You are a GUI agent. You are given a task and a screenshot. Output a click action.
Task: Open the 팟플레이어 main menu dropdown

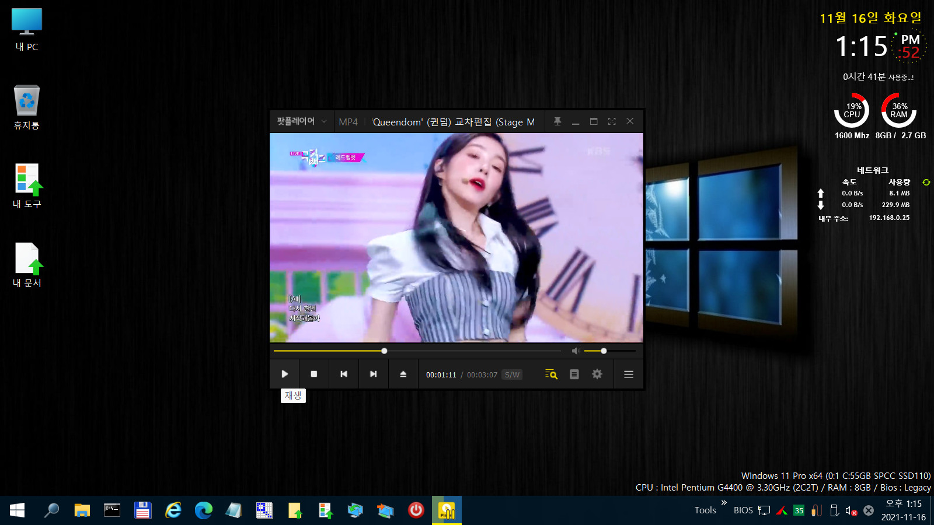301,121
